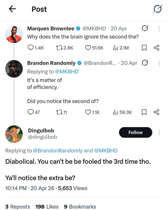Open @MKBHD link under Brandon's name
The image size is (168, 210).
(x=67, y=72)
